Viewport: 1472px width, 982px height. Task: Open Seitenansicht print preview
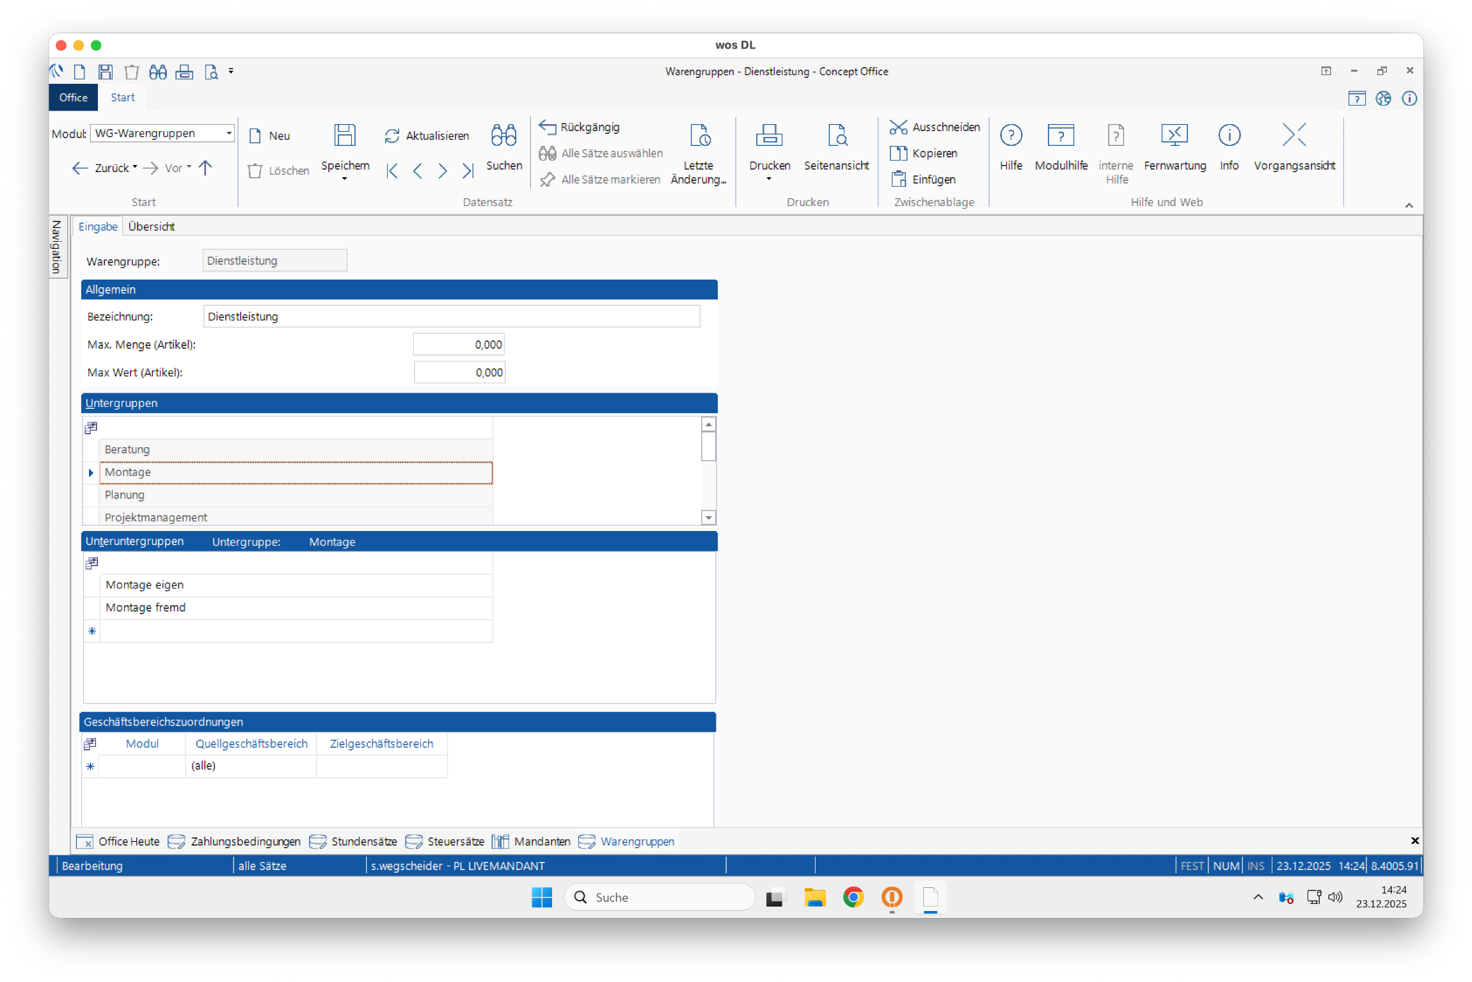click(836, 136)
